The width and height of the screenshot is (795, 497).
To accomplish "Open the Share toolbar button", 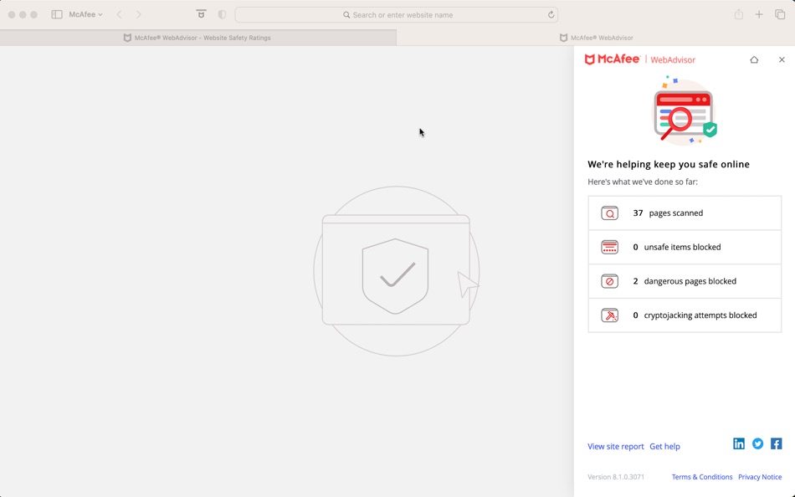I will (x=739, y=15).
